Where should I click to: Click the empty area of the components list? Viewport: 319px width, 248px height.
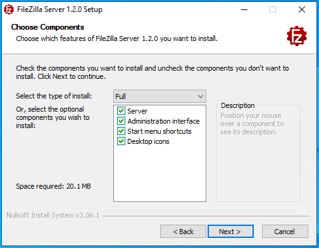coord(159,174)
